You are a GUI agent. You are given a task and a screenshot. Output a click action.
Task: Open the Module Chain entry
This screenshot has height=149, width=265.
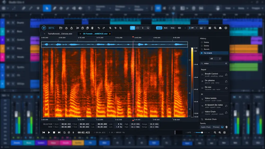[214, 119]
